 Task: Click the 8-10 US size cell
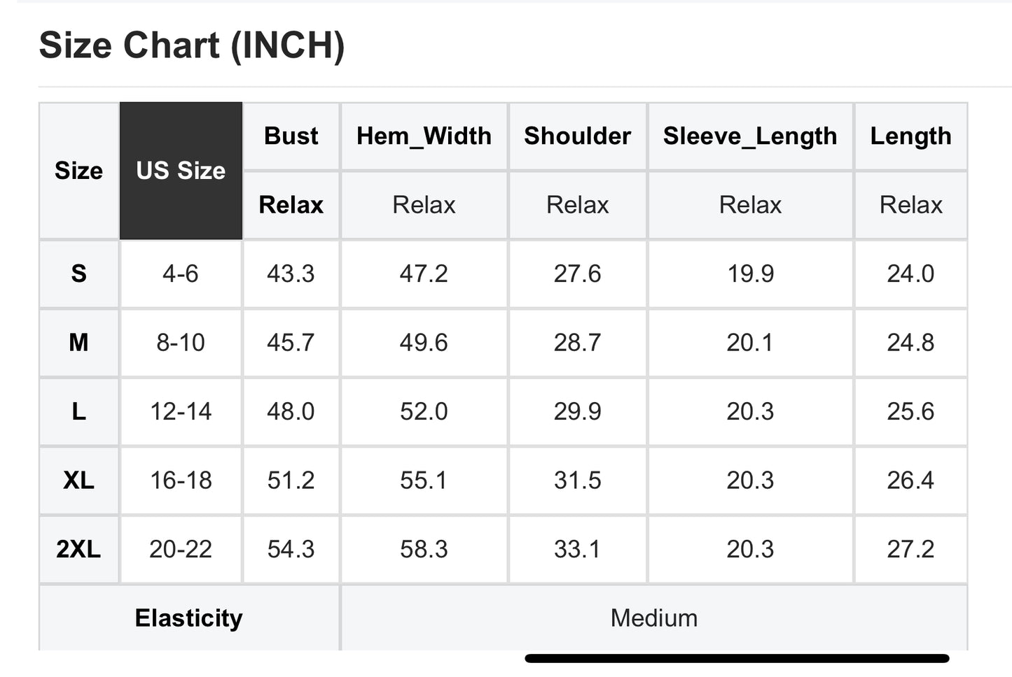coord(181,343)
